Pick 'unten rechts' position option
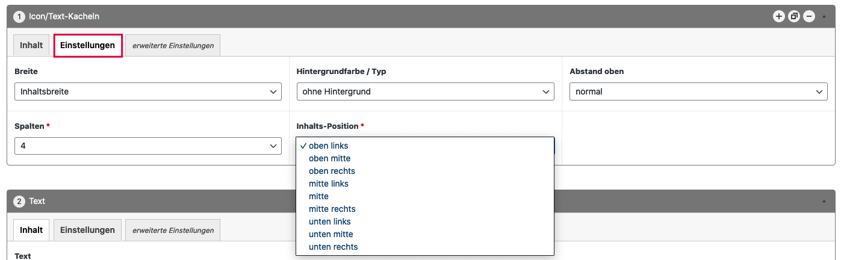Screen dimensions: 841x260 point(333,247)
